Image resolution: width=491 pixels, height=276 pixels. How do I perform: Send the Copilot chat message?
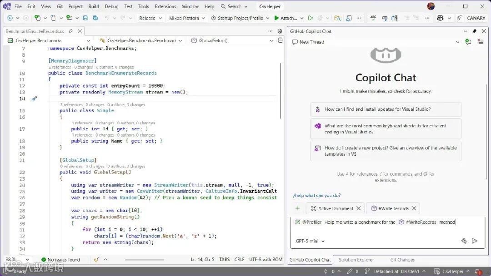pos(475,241)
